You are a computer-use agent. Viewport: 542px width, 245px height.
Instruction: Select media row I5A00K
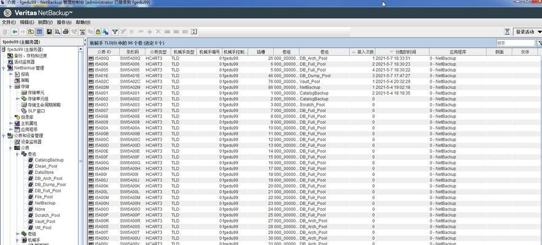313,186
